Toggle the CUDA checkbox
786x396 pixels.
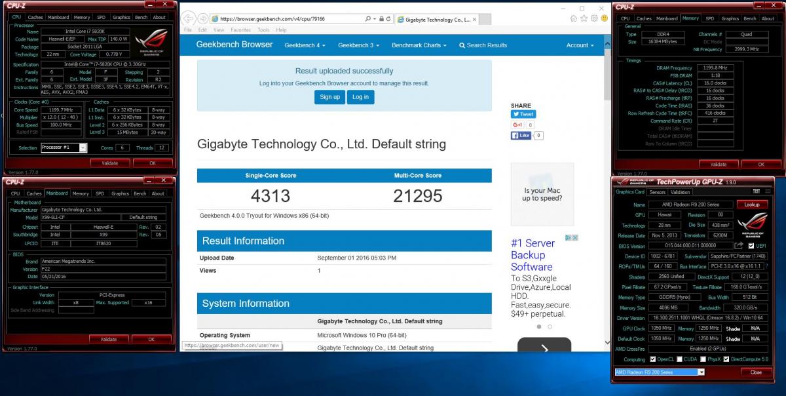pos(680,359)
